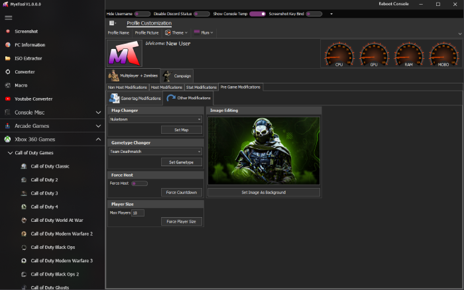The height and width of the screenshot is (290, 464).
Task: Turn off Show Console Temp switch
Action: click(257, 14)
